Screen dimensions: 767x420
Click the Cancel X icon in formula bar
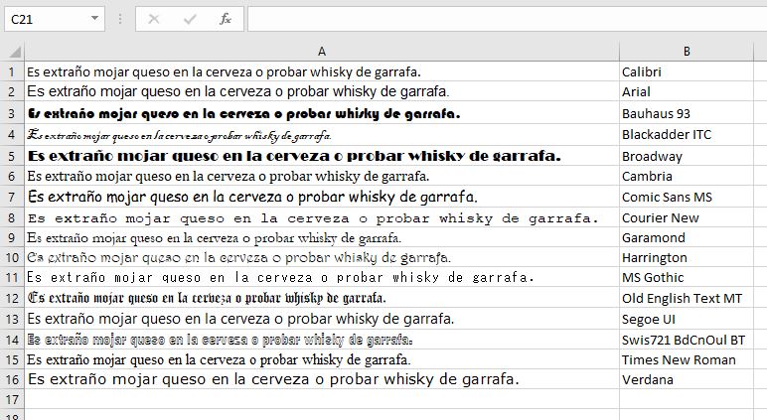[154, 19]
